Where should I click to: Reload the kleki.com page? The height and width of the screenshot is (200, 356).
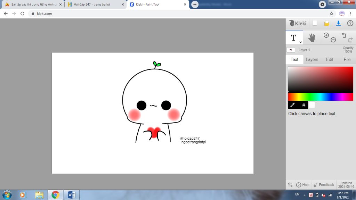[22, 14]
